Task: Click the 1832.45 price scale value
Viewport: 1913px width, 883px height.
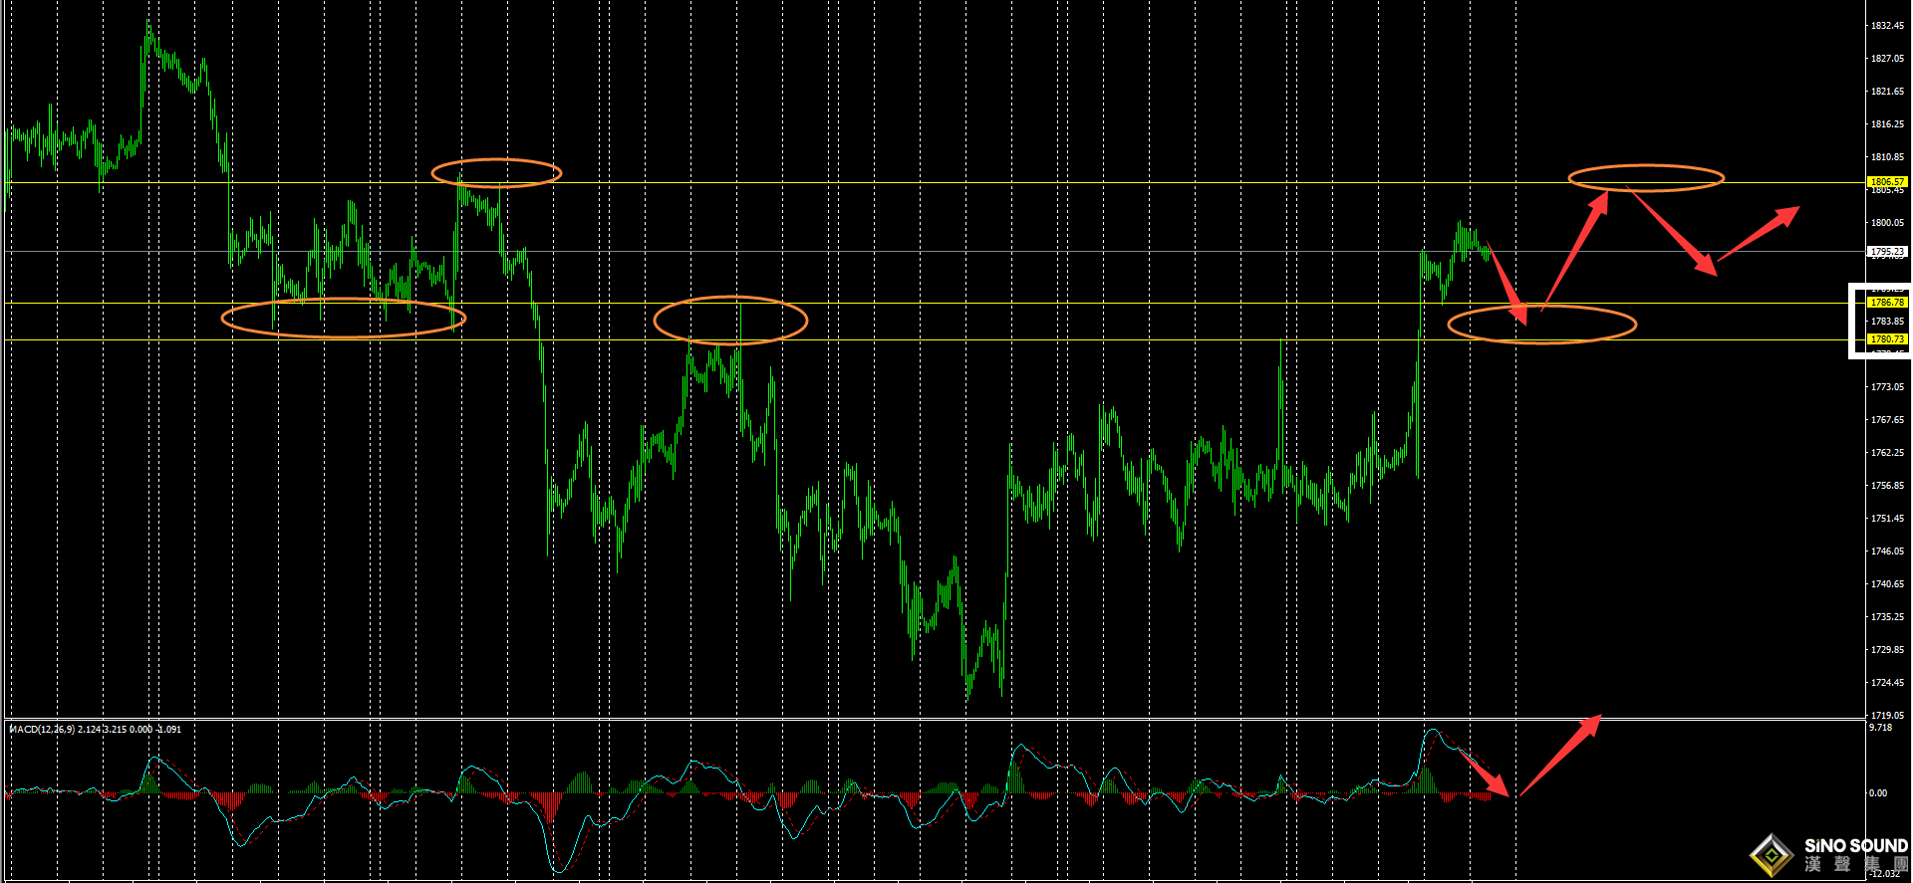Action: click(1886, 26)
